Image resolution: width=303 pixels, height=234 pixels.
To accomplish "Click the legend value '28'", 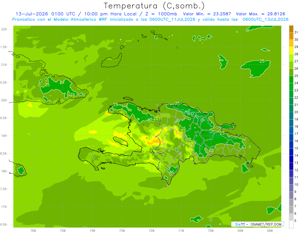I will tap(296, 54).
